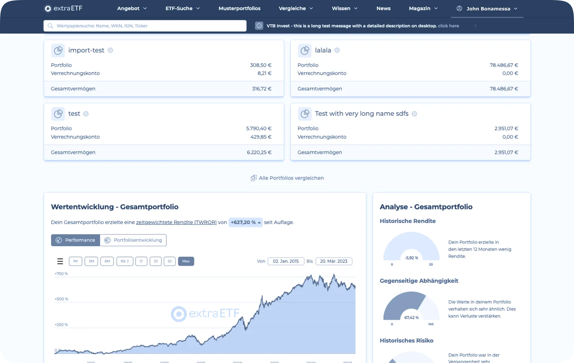
Task: Switch to Portfolioentwicklung chart view
Action: click(x=133, y=240)
